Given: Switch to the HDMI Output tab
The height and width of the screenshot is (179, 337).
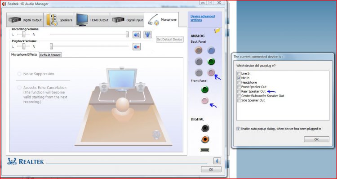Looking at the screenshot, I should pos(92,20).
